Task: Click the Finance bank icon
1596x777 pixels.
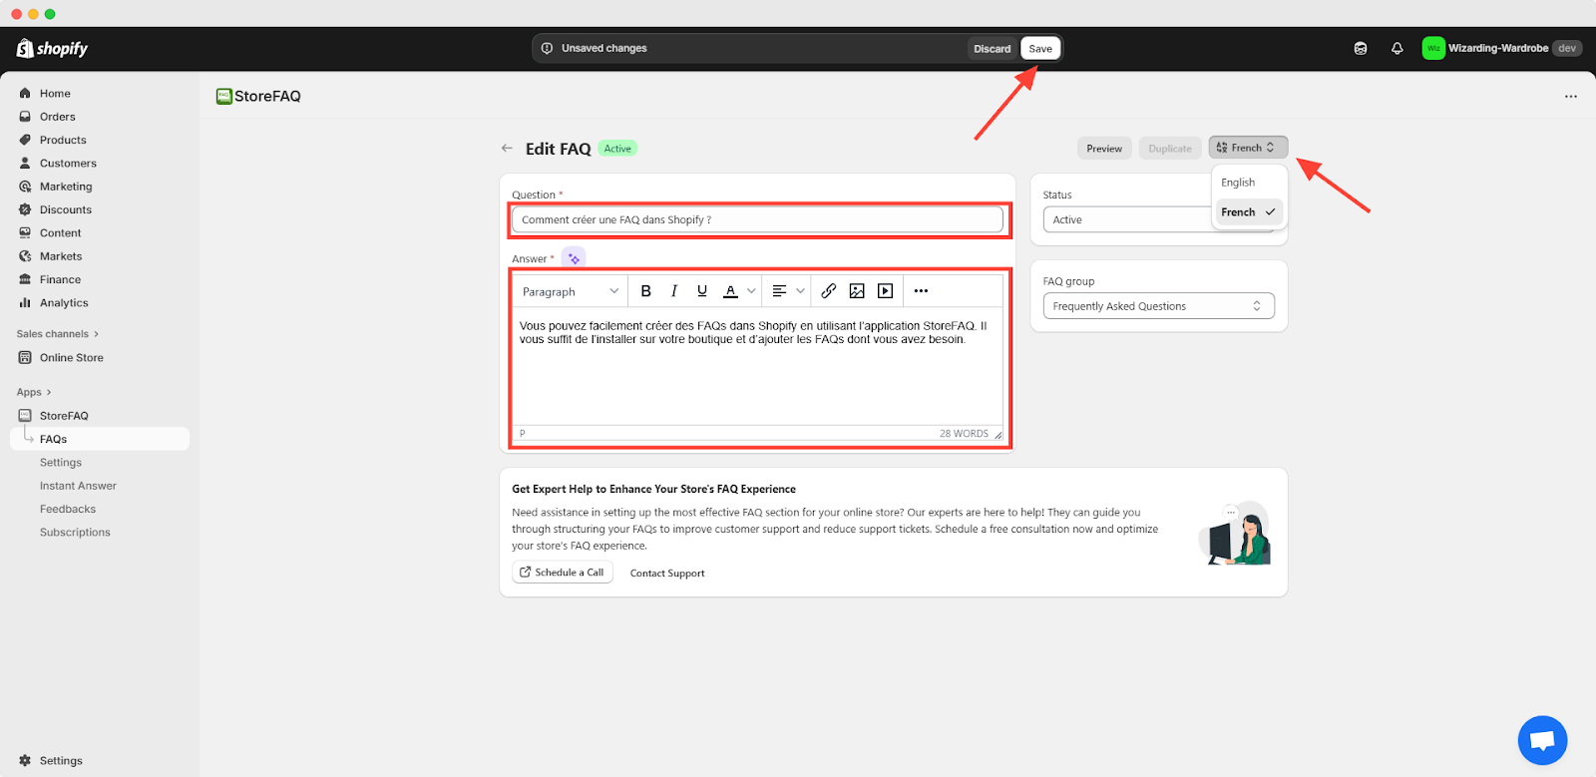Action: pyautogui.click(x=25, y=279)
